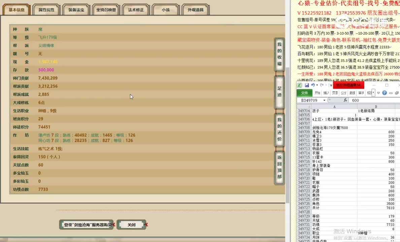This screenshot has height=242, width=400.
Task: Open the 文件 tab in Excel
Action: click(305, 93)
